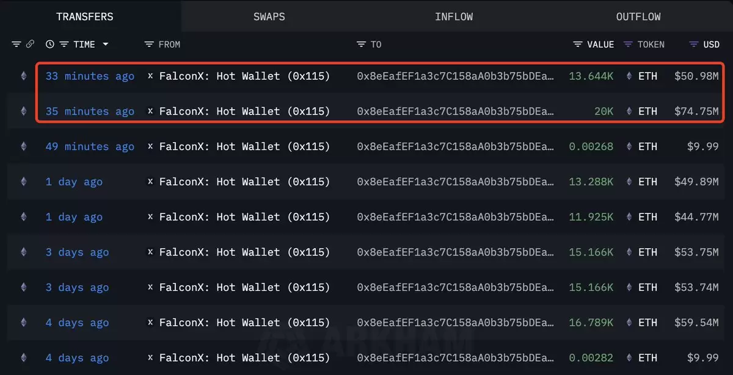The image size is (733, 375).
Task: Click the USD amount '$59.54M'
Action: pyautogui.click(x=696, y=323)
